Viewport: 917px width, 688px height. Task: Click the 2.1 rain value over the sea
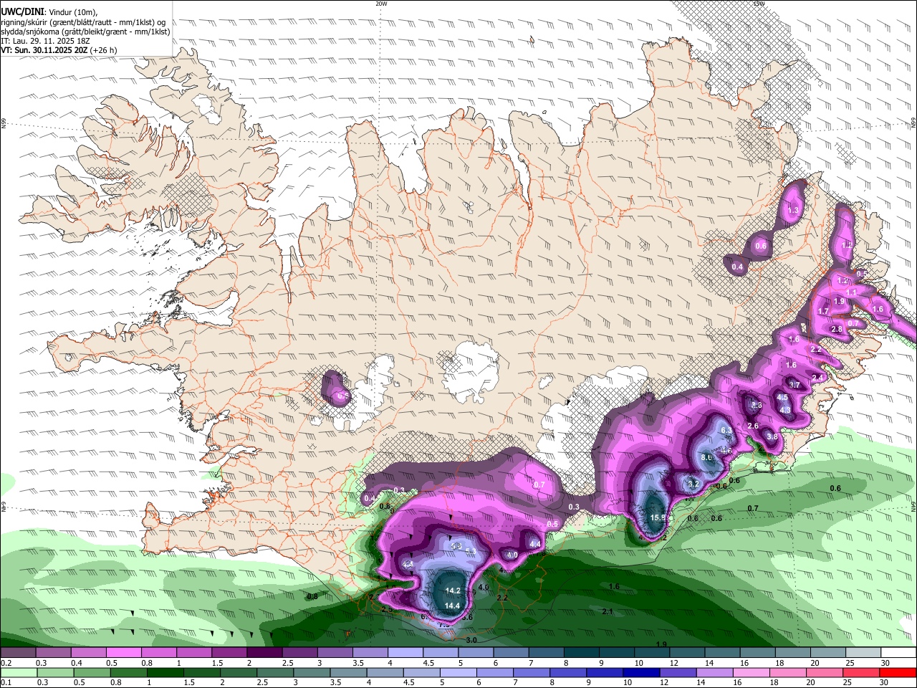(x=608, y=611)
